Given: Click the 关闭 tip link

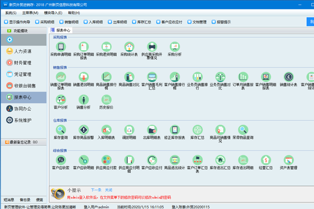Looking at the screenshot, I should click(108, 190).
